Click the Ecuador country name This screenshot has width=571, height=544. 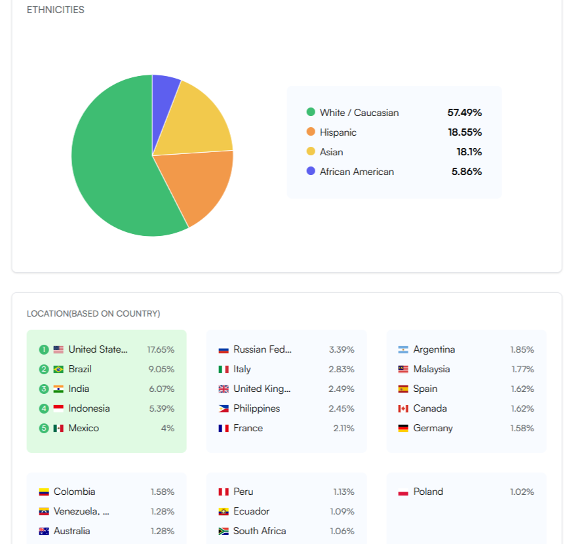pyautogui.click(x=251, y=512)
